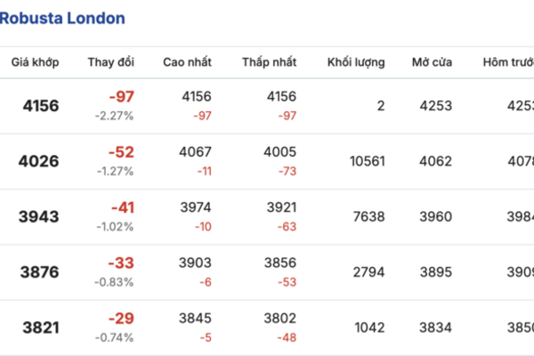The image size is (534, 356).
Task: Click the highest price 3903
Action: 197,264
